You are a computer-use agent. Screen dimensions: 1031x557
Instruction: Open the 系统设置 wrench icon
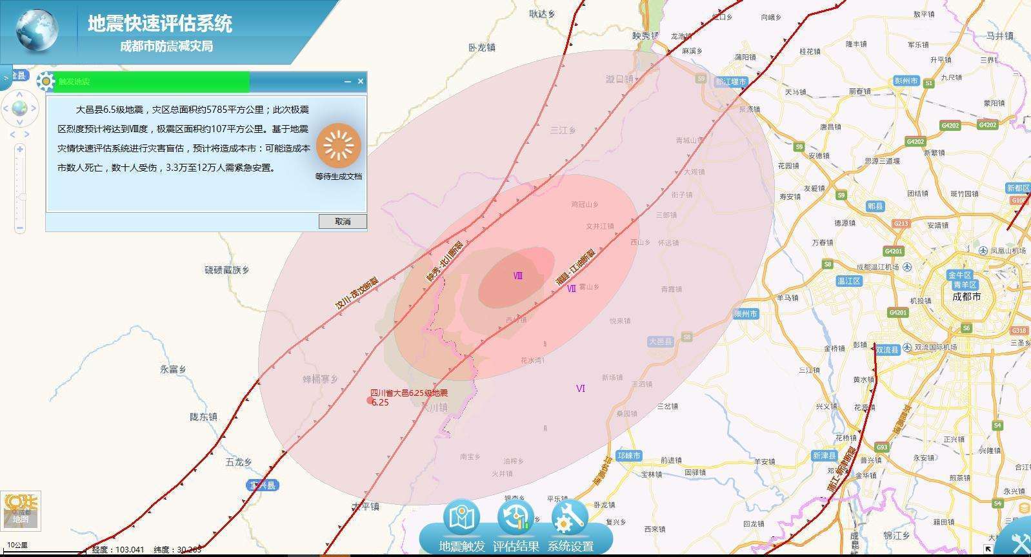[x=570, y=518]
